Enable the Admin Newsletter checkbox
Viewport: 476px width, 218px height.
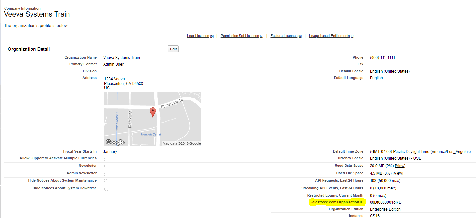[106, 174]
